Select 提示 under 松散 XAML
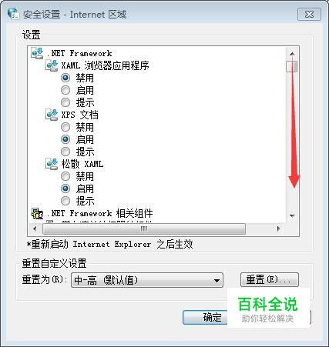The height and width of the screenshot is (347, 329). (65, 201)
